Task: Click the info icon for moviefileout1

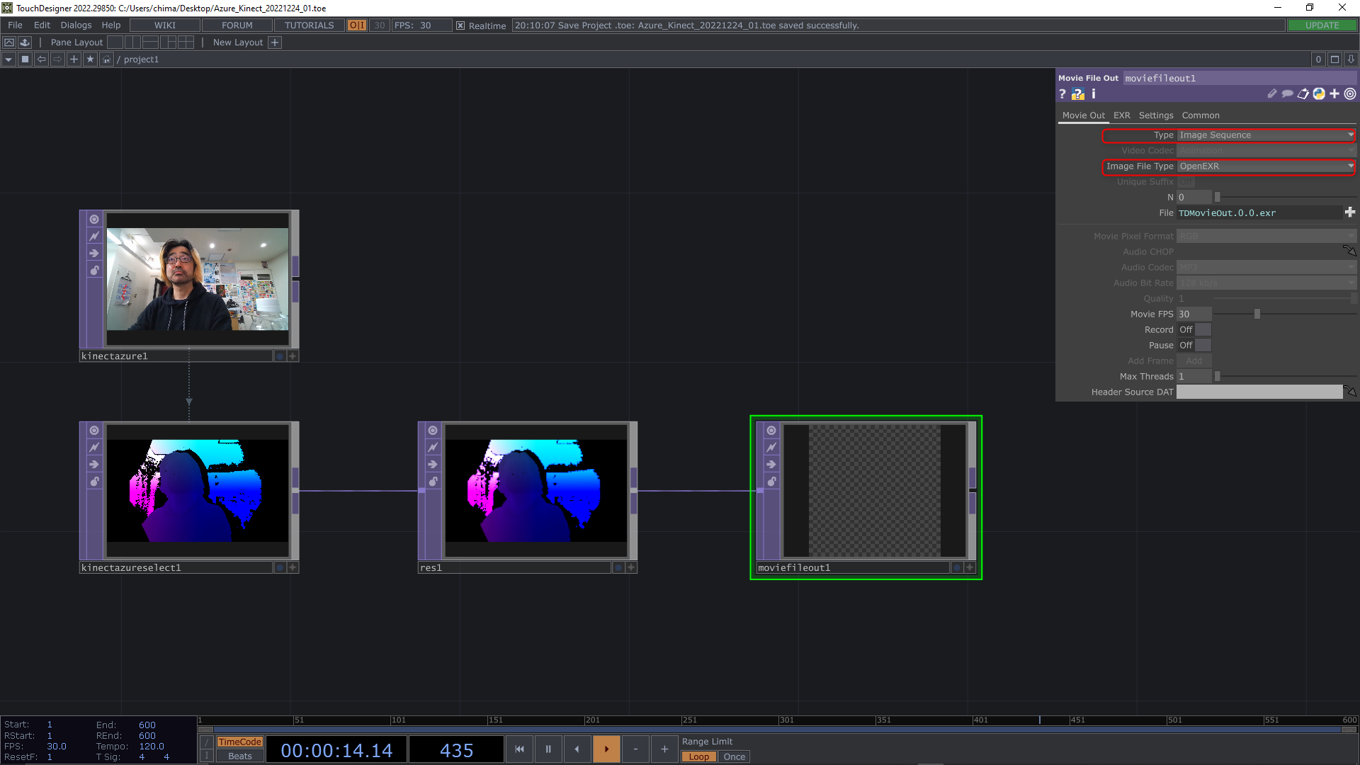Action: tap(1093, 93)
